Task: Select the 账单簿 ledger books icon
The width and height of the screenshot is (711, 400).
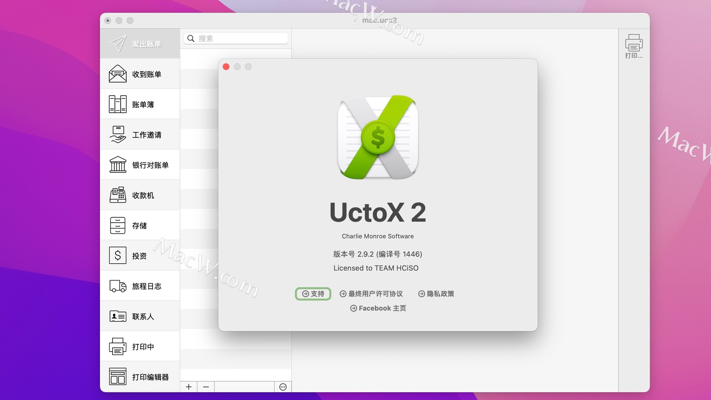Action: coord(118,104)
